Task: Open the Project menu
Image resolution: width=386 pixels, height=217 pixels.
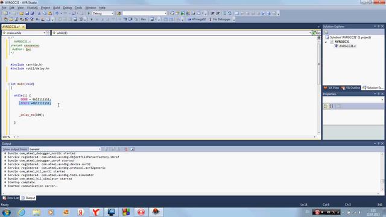Action: pyautogui.click(x=45, y=8)
